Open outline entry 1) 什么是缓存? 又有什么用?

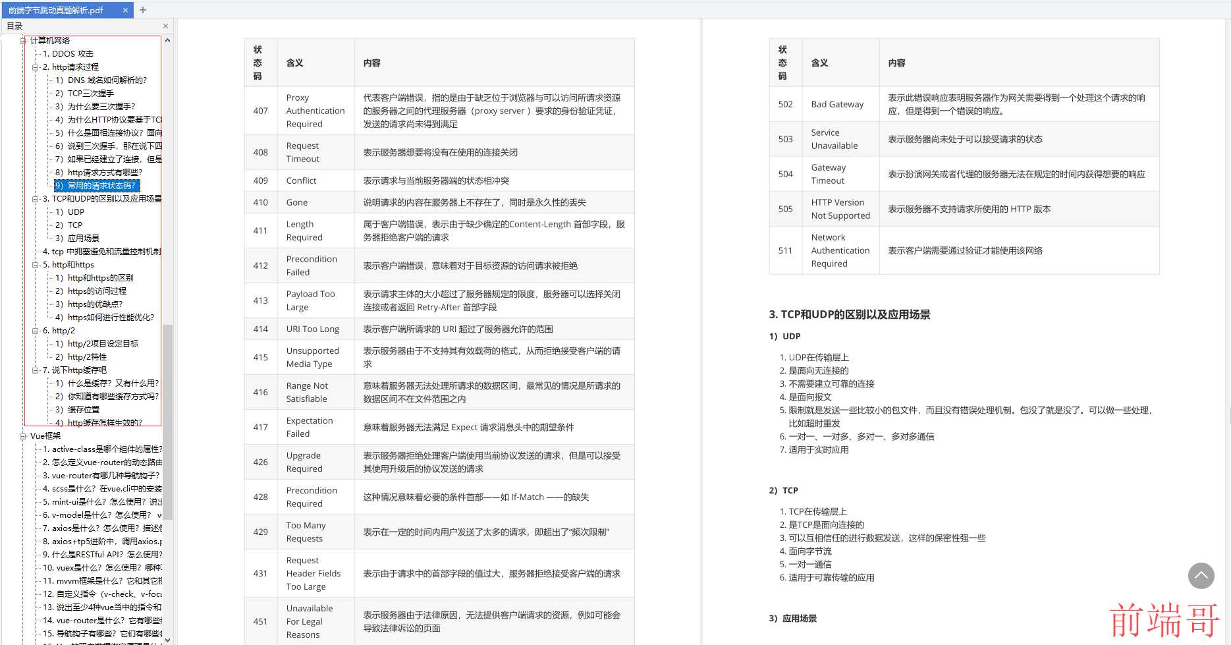point(107,383)
